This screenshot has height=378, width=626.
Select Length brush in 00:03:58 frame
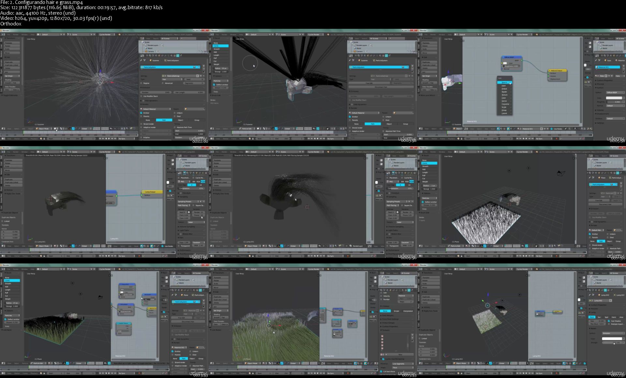(221, 55)
